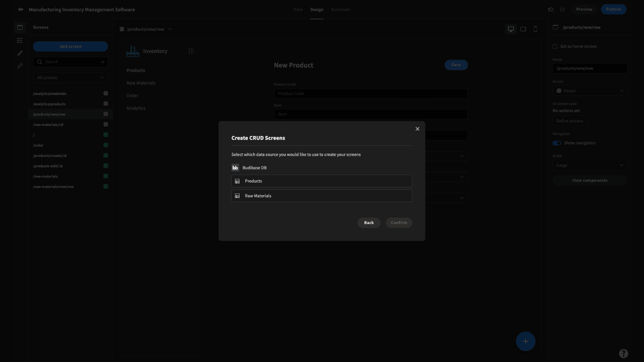Open the Access Power dropdown

coord(590,91)
